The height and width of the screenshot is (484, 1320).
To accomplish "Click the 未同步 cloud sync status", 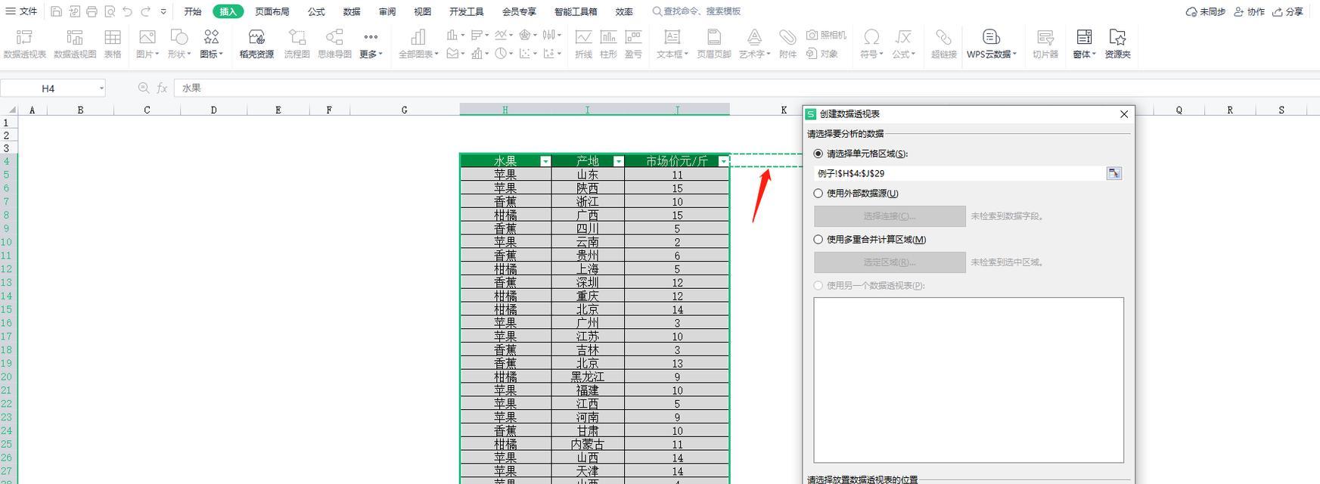I will pyautogui.click(x=1205, y=11).
